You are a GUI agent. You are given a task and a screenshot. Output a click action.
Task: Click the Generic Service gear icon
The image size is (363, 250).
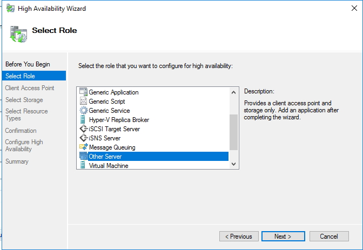coord(83,111)
